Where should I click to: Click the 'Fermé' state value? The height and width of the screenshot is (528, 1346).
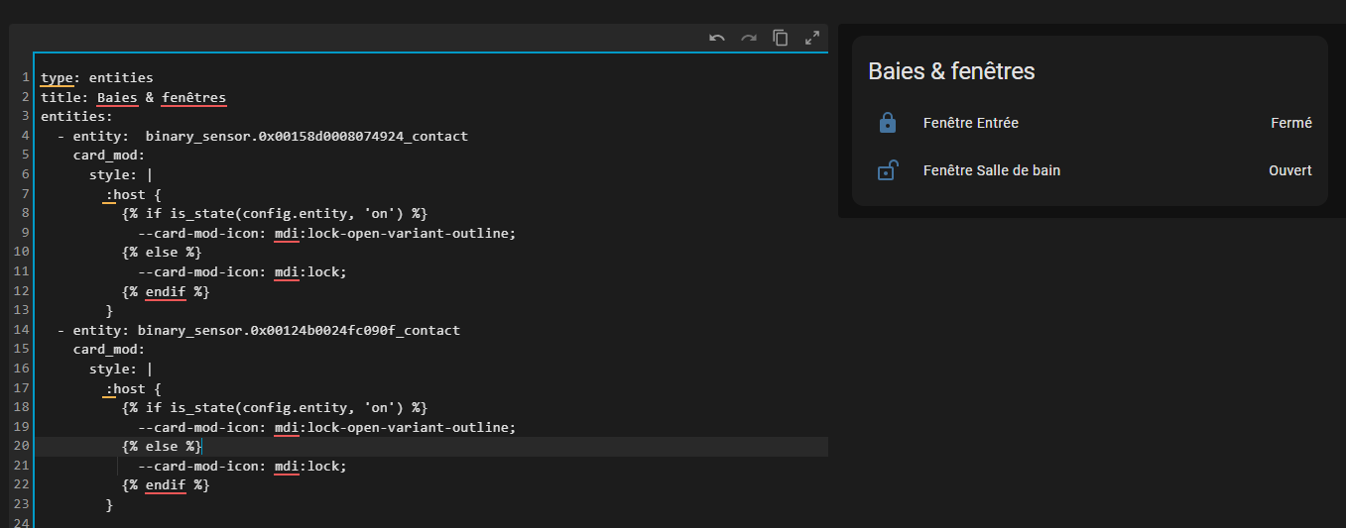point(1290,123)
